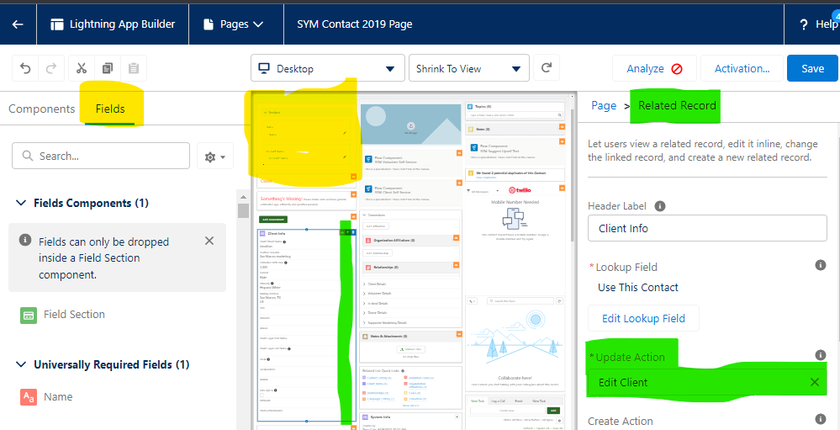Click Edit Lookup Field button
The width and height of the screenshot is (840, 430).
coord(643,318)
